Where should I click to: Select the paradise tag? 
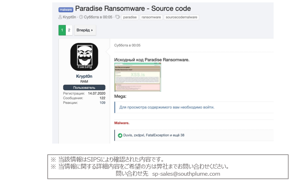pyautogui.click(x=130, y=17)
